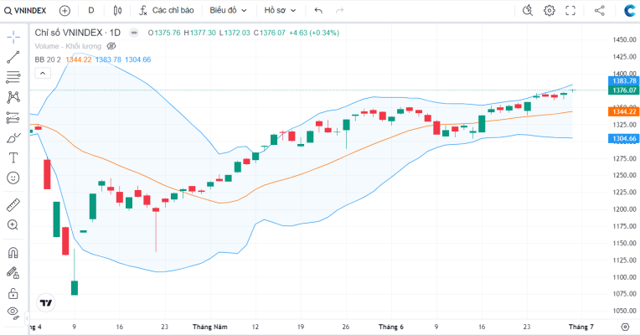Screen dimensions: 640x335
Task: Select the trend line tool
Action: point(13,57)
